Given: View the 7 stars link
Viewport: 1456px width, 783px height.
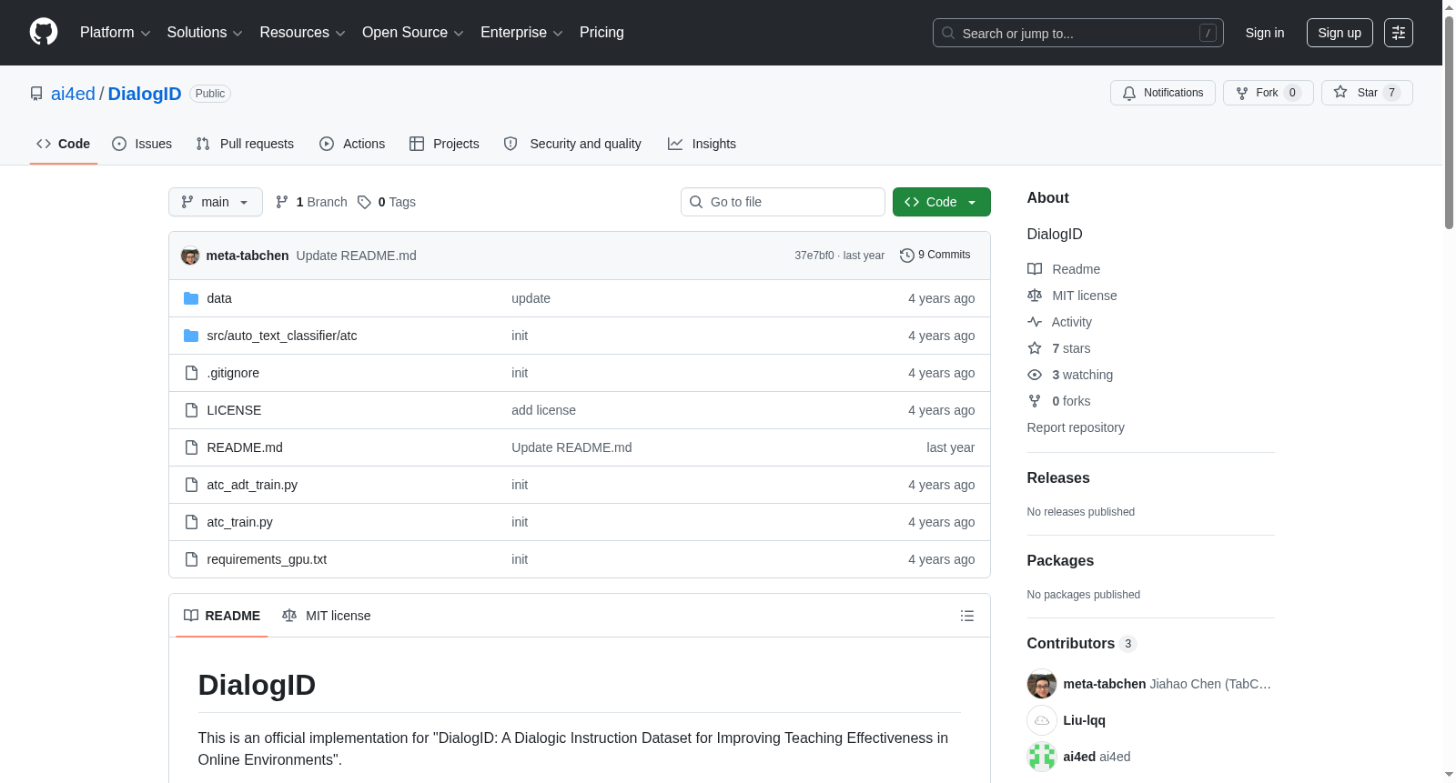Looking at the screenshot, I should click(x=1059, y=348).
